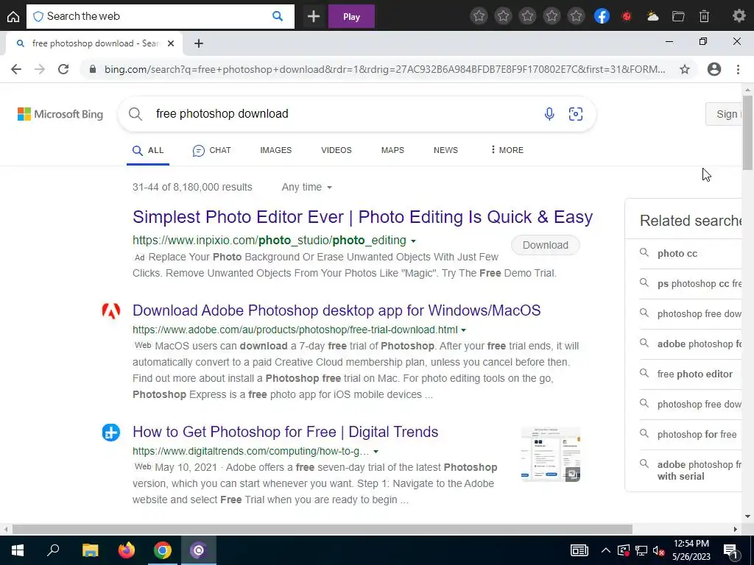The image size is (754, 565).
Task: Switch to the NEWS tab
Action: [x=445, y=150]
